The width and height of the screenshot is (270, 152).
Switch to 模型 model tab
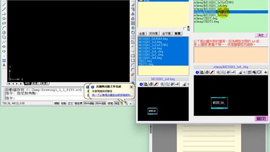click(x=27, y=84)
